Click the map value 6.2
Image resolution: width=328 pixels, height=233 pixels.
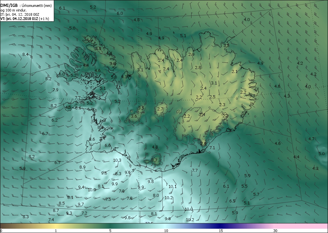[x=54, y=120]
